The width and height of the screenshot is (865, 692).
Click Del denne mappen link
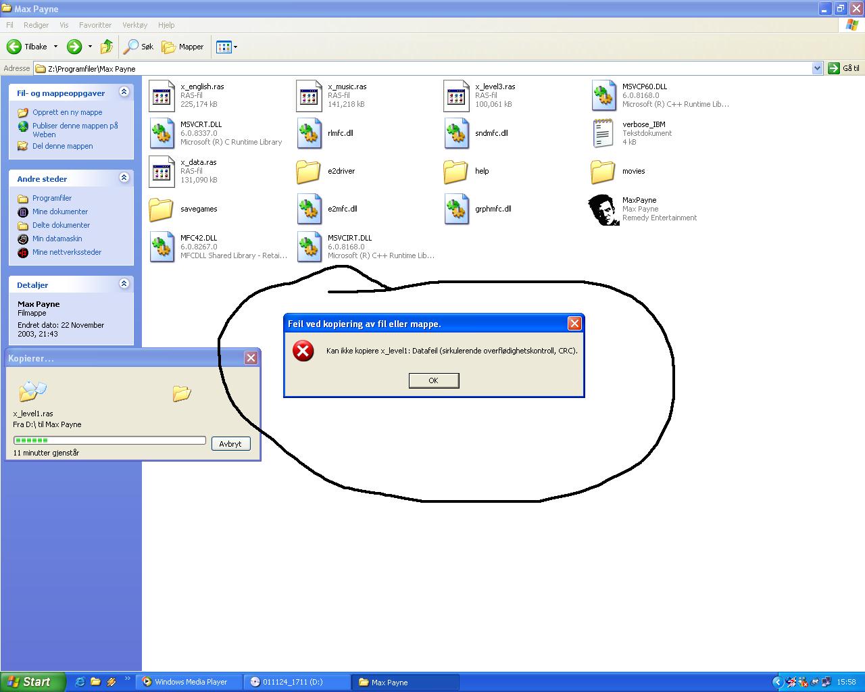pos(63,146)
